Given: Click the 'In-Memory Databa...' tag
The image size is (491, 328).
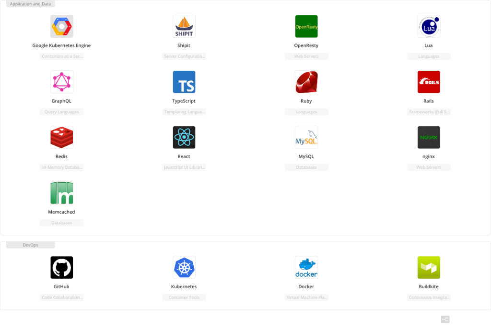Looking at the screenshot, I should pos(62,167).
